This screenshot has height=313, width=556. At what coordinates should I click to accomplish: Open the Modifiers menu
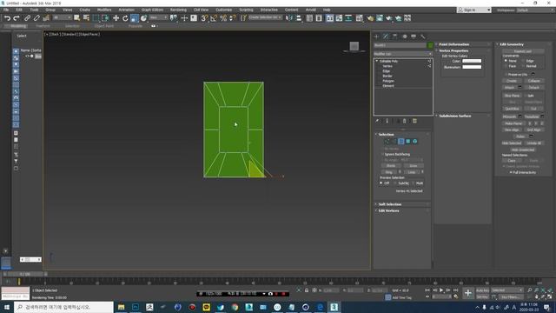coord(104,10)
